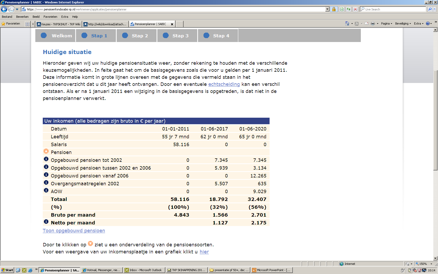Open the Toon opgebouwd pensioen link
The width and height of the screenshot is (438, 274).
[74, 231]
